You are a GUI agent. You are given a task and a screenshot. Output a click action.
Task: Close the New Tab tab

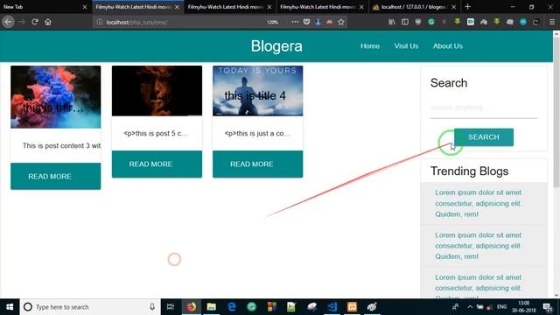(85, 7)
